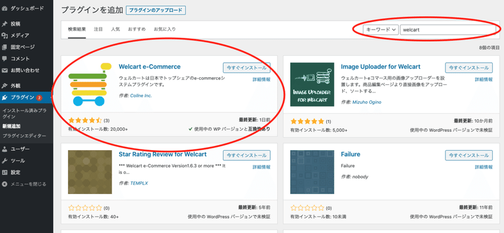The width and height of the screenshot is (504, 233).
Task: Install the Failure plugin
Action: (469, 156)
